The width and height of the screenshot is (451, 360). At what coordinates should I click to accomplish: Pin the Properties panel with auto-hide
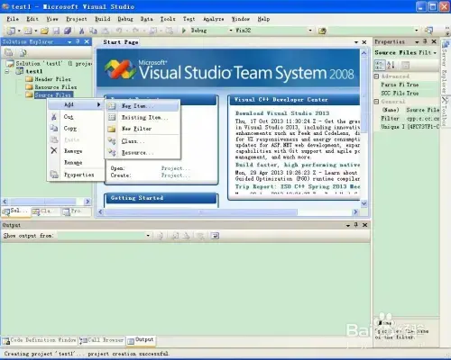pyautogui.click(x=425, y=41)
